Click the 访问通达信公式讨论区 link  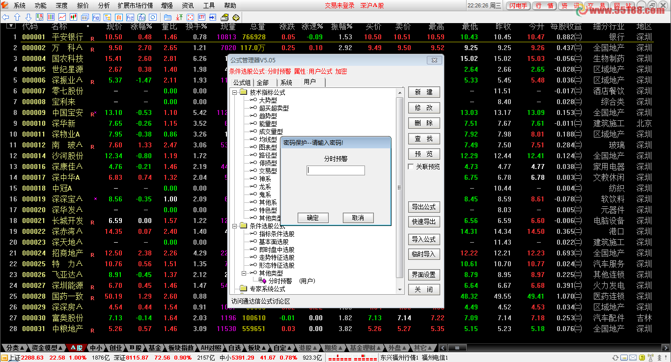pos(261,301)
